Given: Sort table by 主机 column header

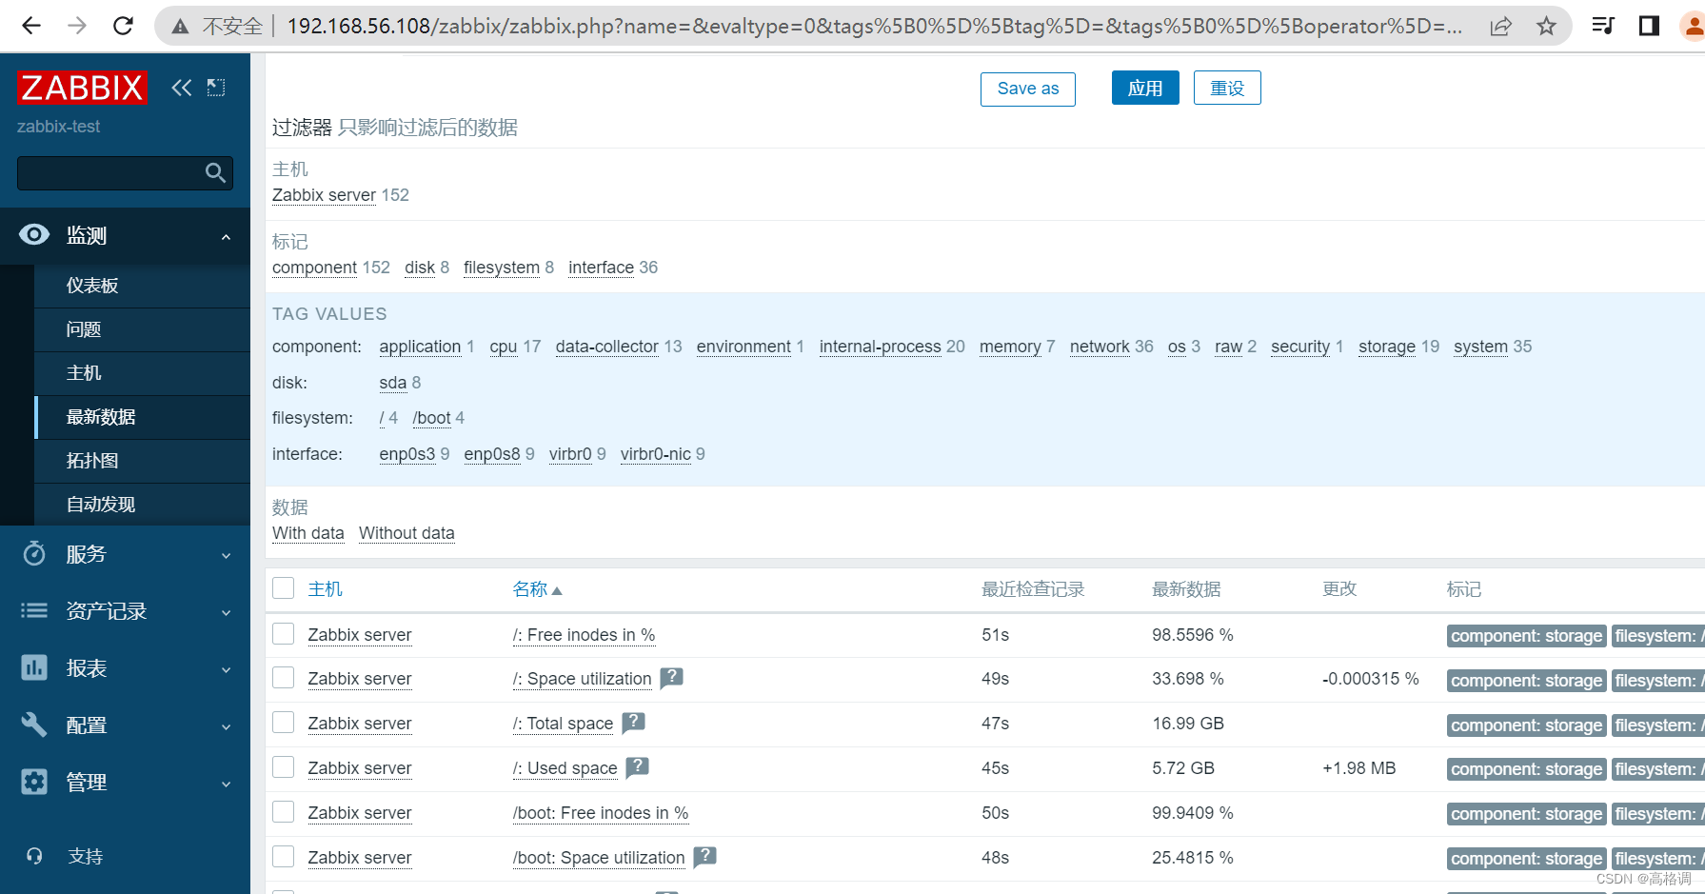Looking at the screenshot, I should [x=325, y=589].
